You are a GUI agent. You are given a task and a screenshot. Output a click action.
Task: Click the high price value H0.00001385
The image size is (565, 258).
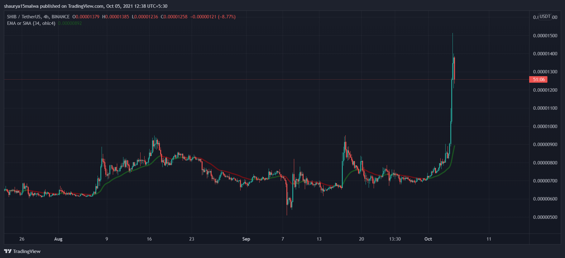(116, 17)
